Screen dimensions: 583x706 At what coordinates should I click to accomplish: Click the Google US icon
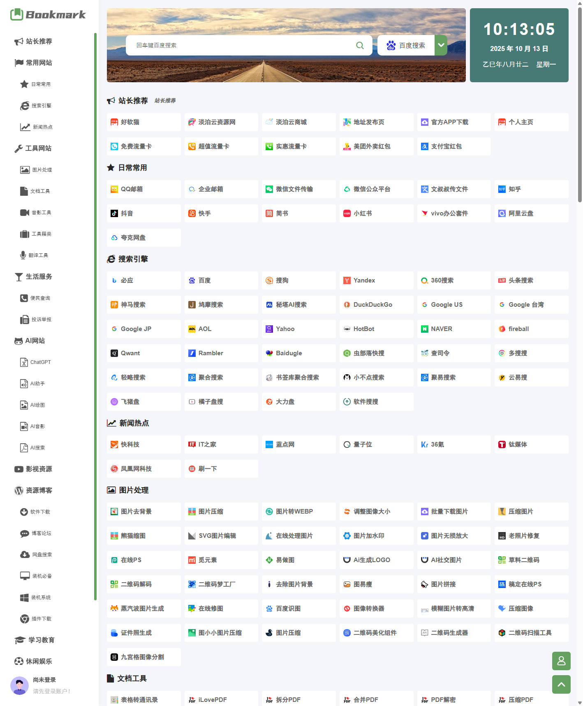coord(424,305)
